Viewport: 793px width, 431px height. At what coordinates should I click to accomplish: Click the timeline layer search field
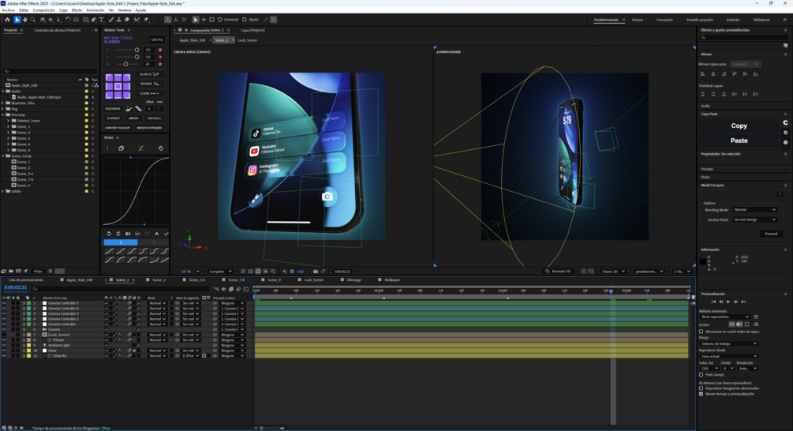pos(120,289)
